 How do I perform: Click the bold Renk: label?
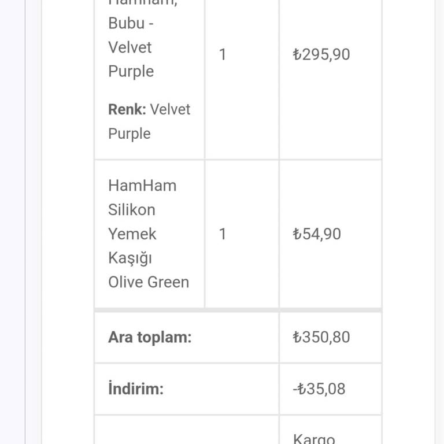click(127, 109)
